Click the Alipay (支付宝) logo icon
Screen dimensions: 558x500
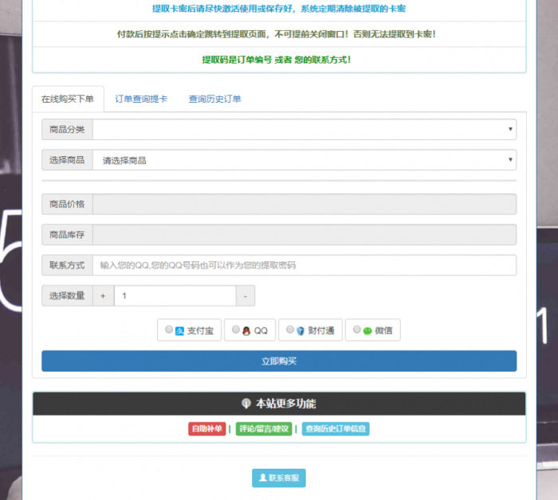coord(180,330)
